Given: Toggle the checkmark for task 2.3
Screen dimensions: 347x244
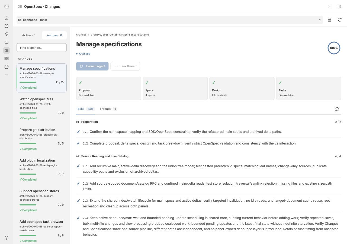Looking at the screenshot, I should point(78,201).
